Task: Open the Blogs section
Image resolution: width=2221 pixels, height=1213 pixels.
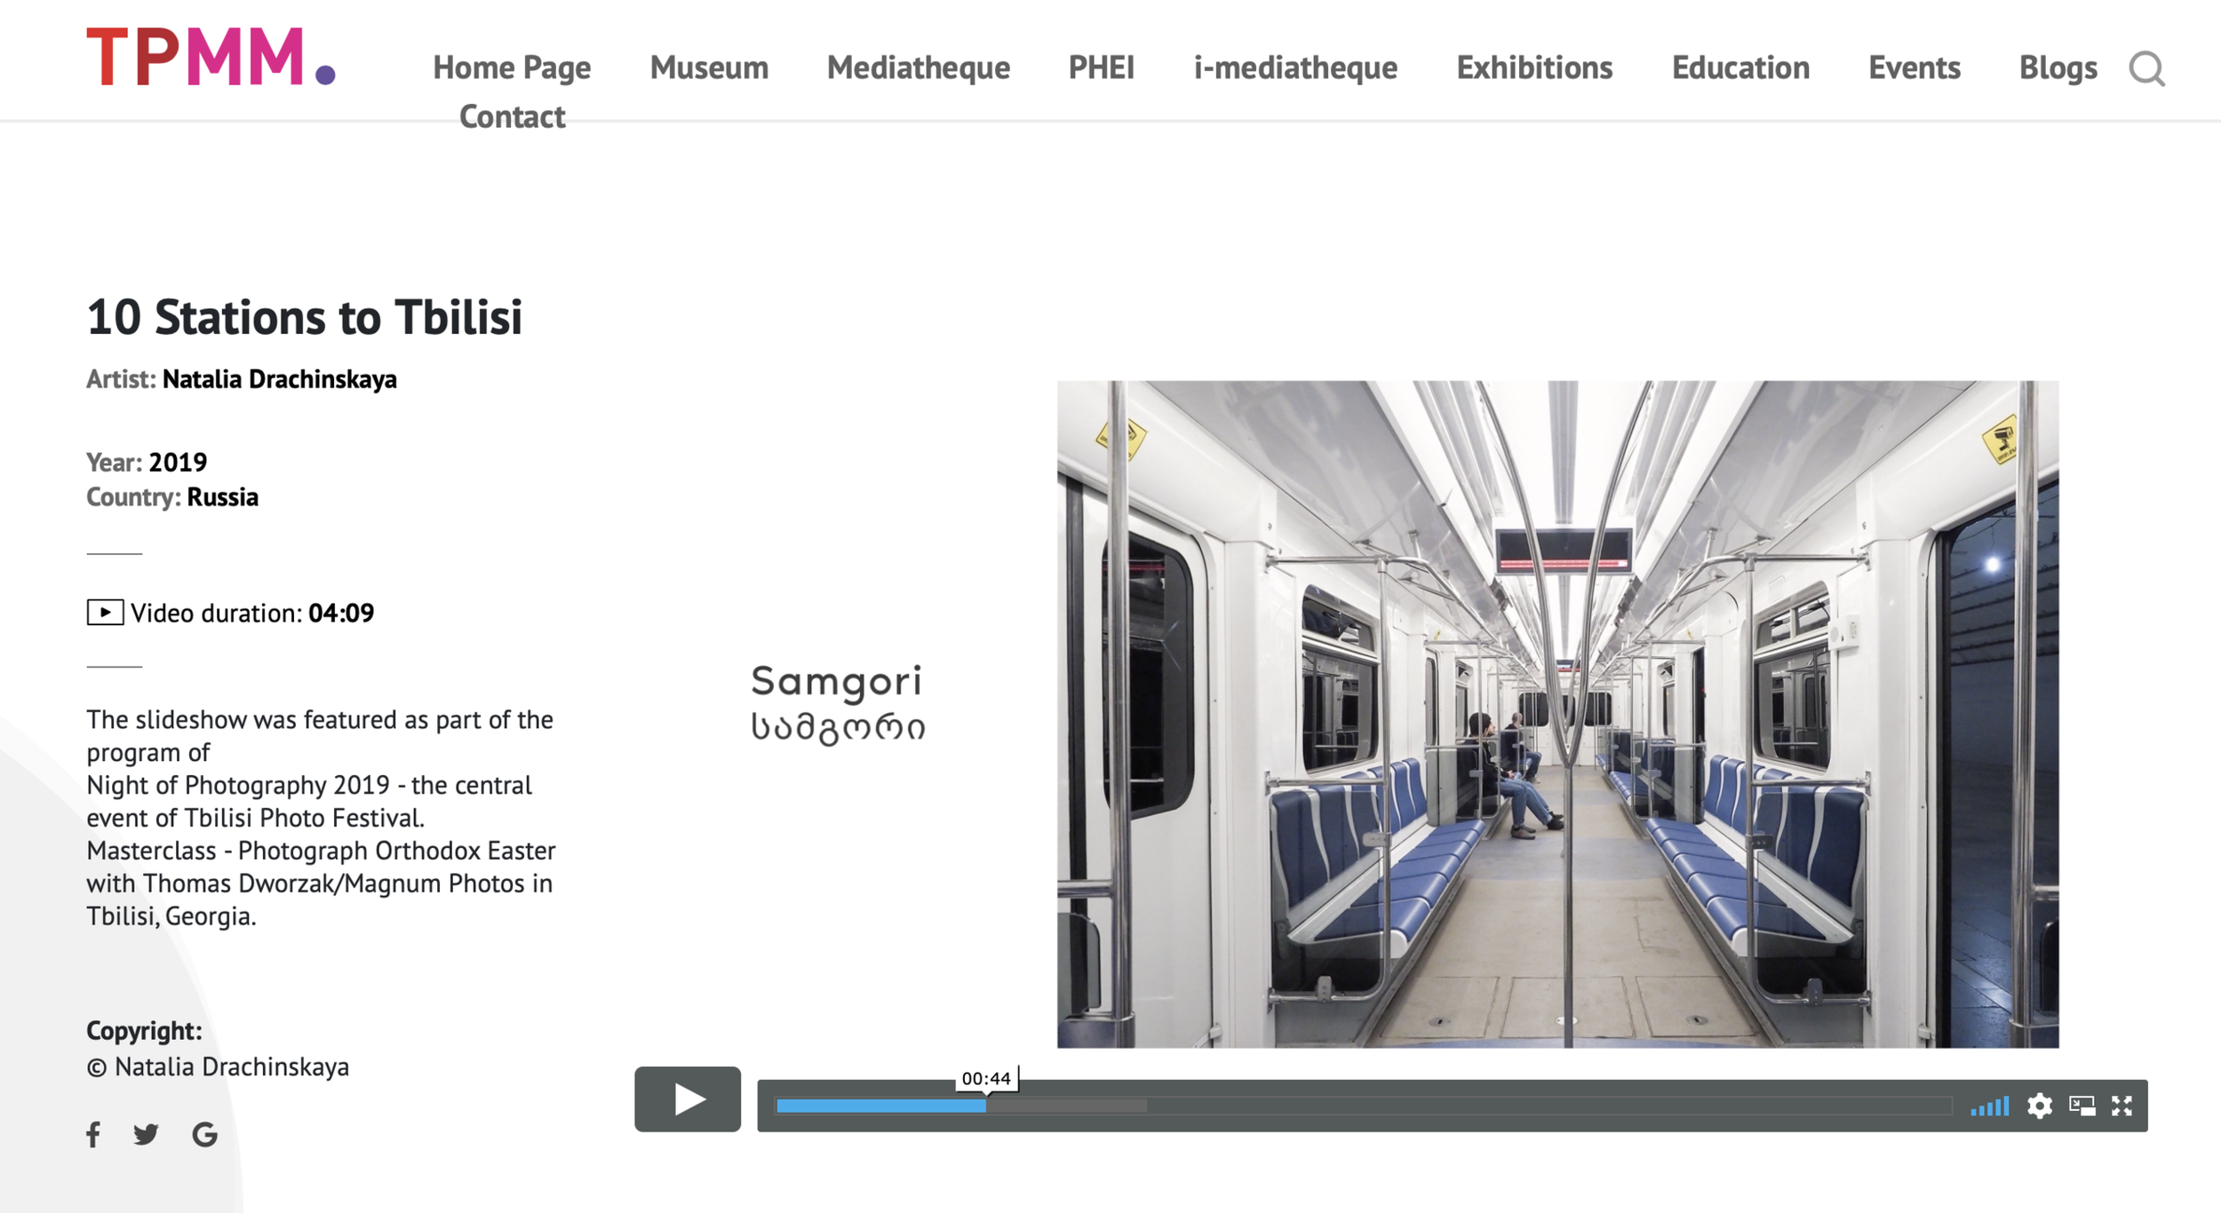Action: tap(2058, 67)
